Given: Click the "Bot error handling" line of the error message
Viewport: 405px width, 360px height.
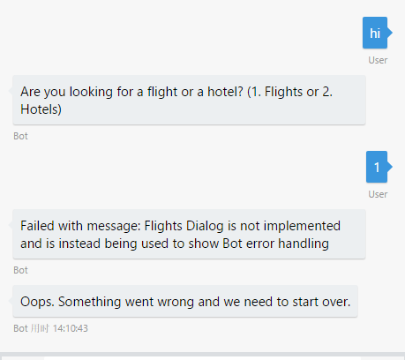Looking at the screenshot, I should tap(276, 244).
